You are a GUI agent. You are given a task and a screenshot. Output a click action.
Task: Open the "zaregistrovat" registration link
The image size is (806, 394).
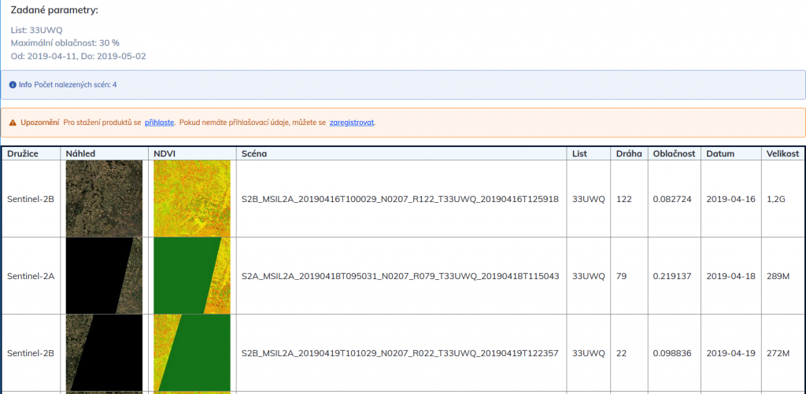click(x=352, y=123)
